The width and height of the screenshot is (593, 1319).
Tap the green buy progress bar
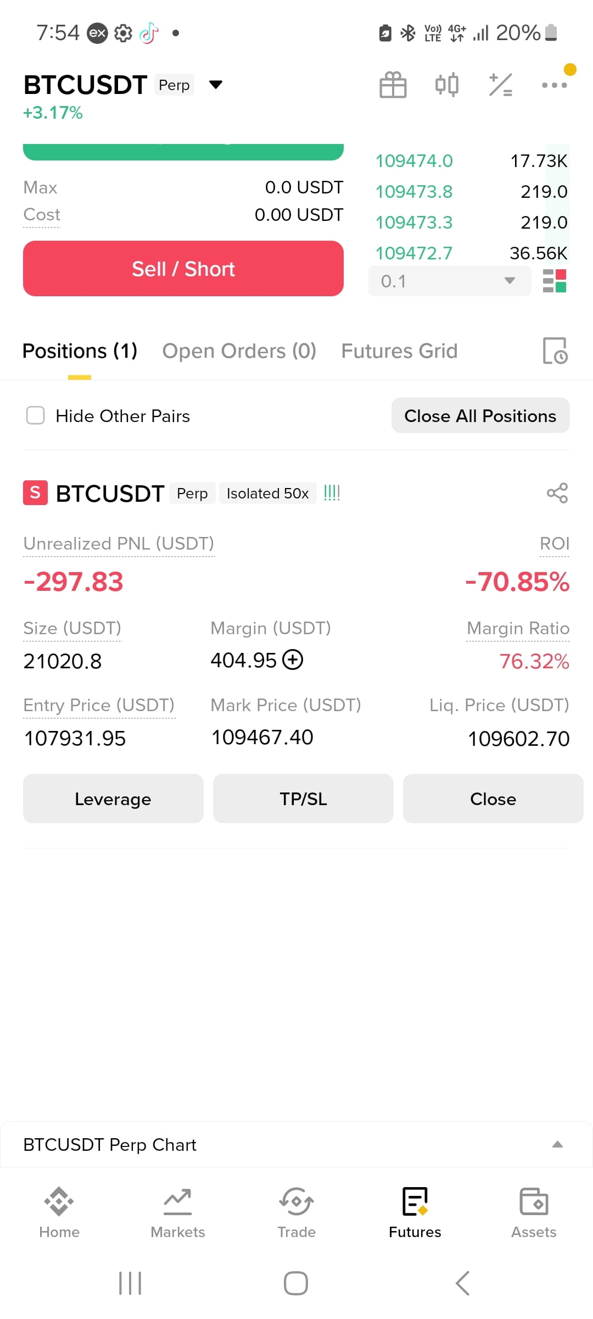[183, 152]
